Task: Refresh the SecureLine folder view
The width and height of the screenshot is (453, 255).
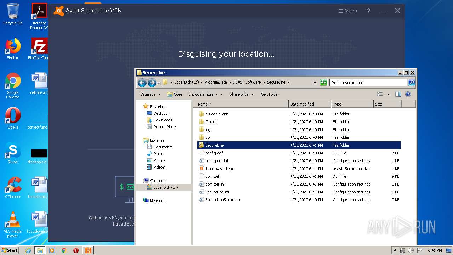Action: 323,83
